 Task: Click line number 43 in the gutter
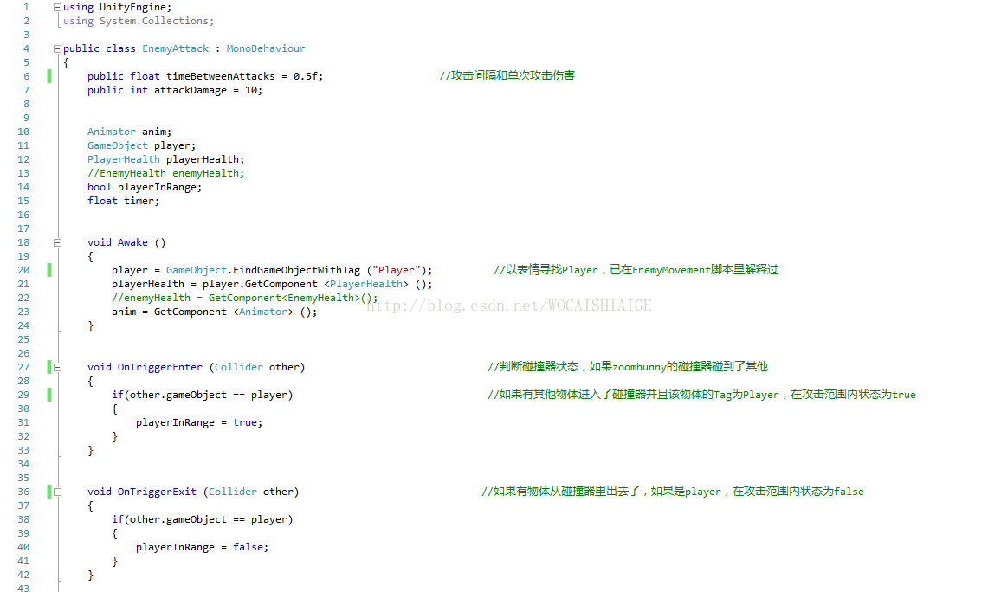(23, 588)
